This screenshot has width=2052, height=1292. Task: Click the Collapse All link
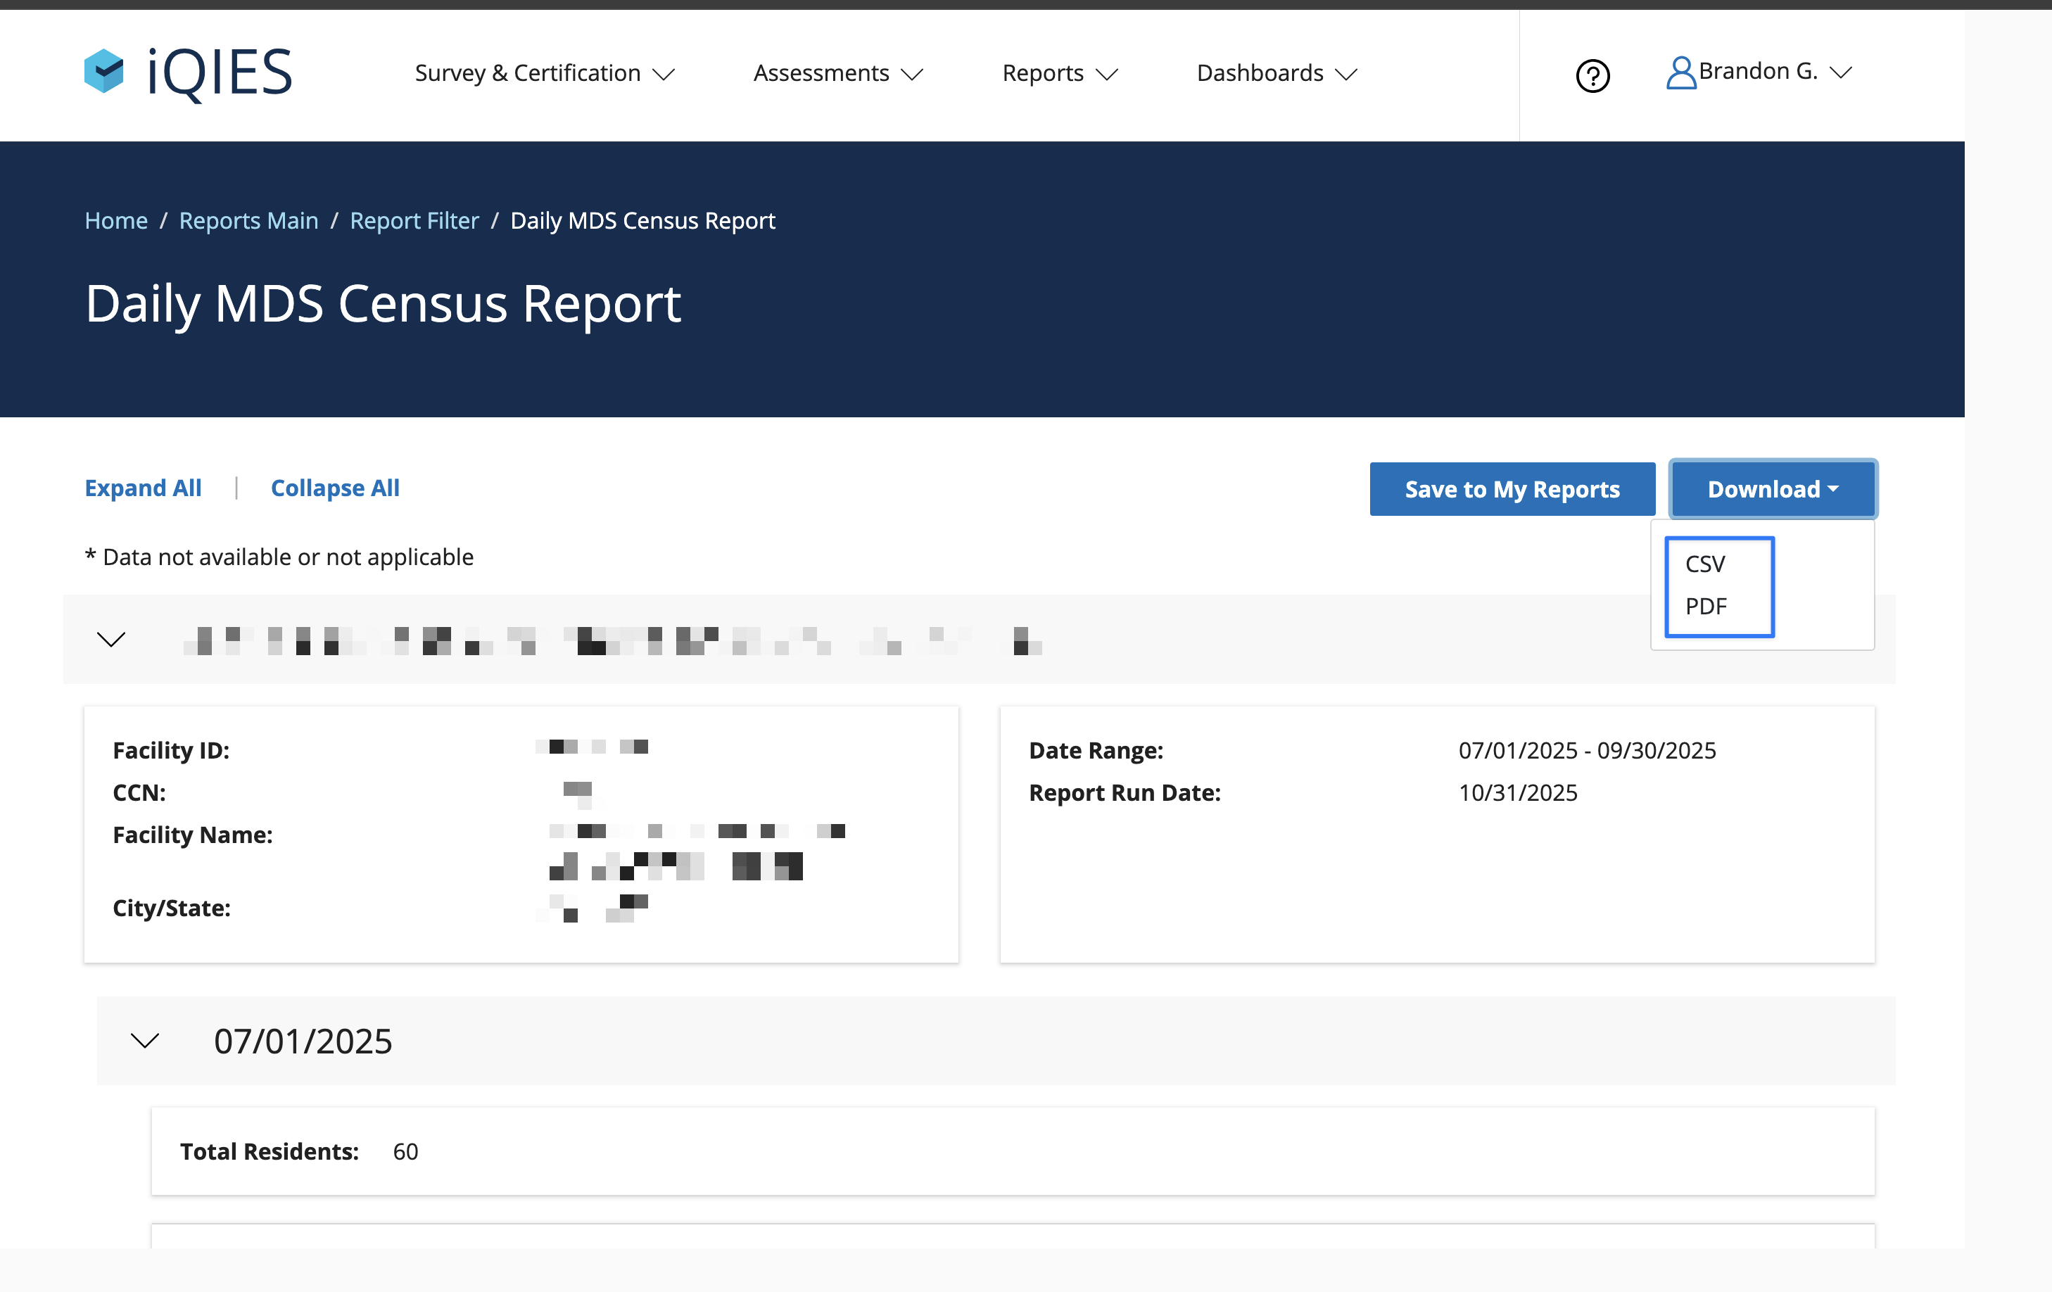(335, 488)
